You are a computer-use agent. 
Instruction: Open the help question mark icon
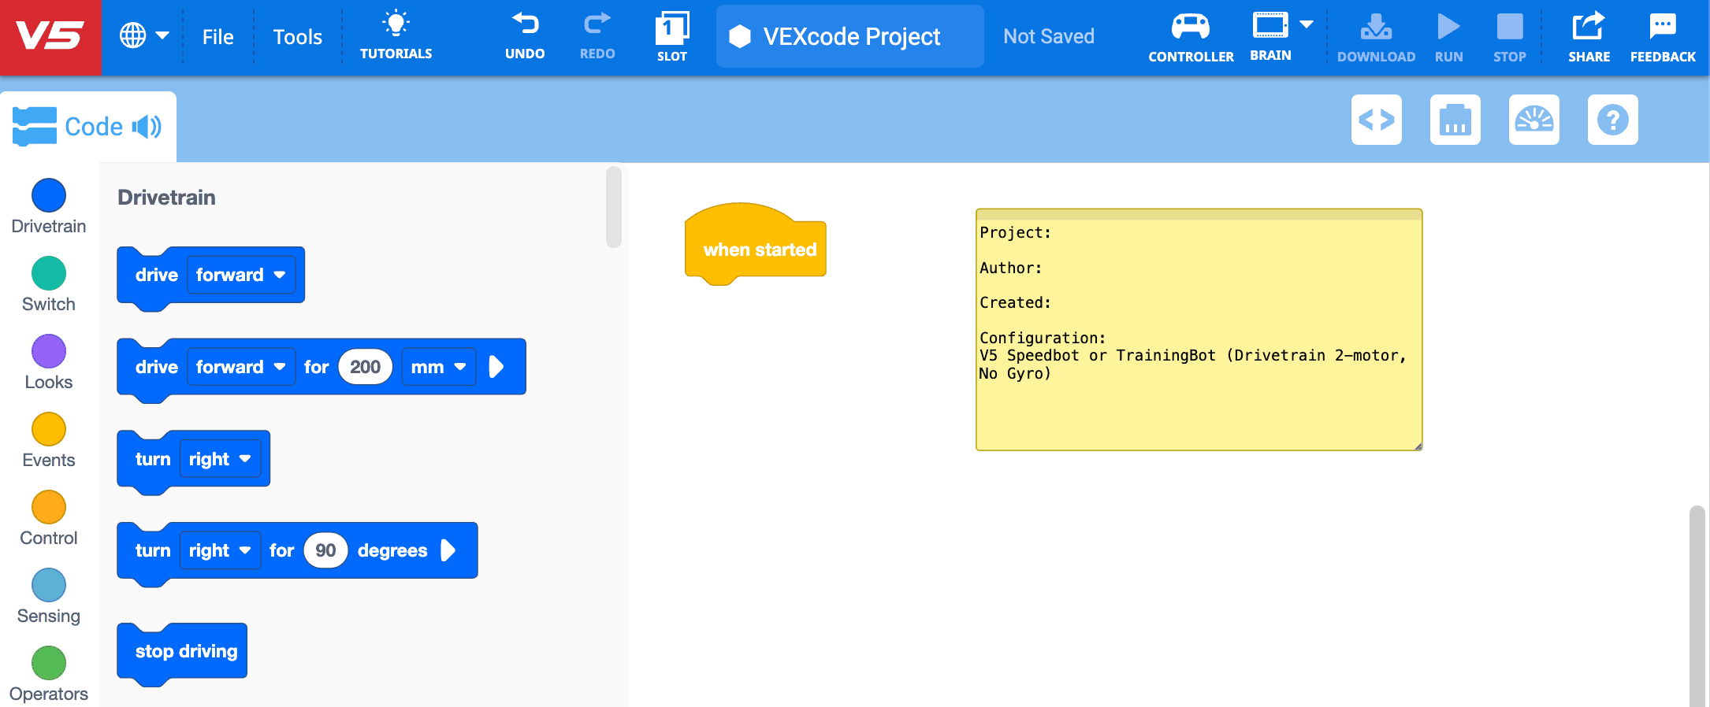[x=1612, y=120]
